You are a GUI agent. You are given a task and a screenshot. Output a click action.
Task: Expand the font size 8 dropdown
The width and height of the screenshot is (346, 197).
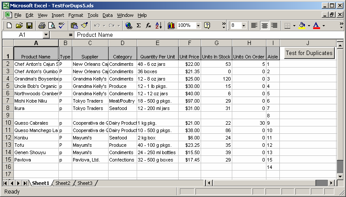[243, 26]
